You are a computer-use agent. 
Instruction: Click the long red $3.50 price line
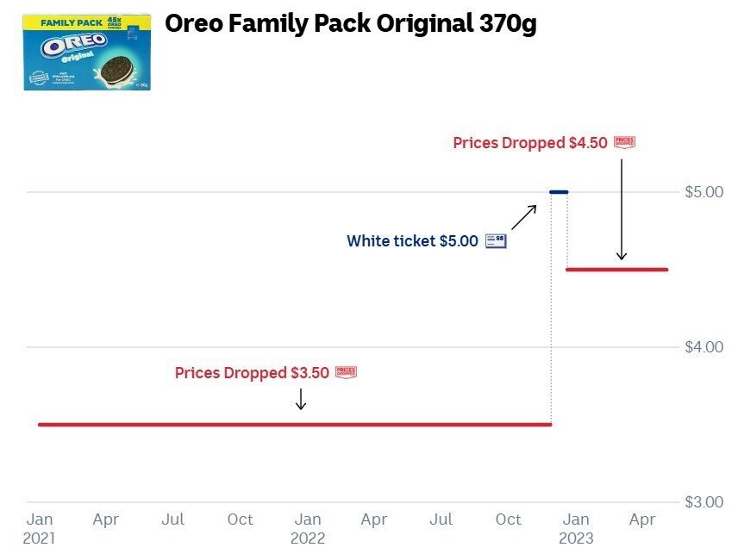[x=293, y=425]
